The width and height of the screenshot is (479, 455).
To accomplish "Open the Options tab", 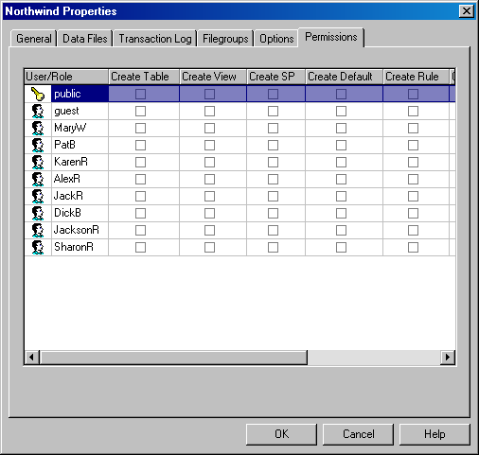I will coord(276,39).
